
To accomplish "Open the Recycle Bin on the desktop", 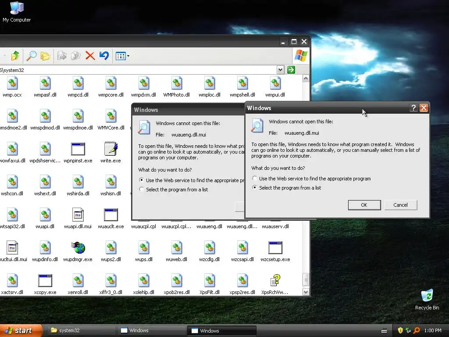I will click(x=427, y=300).
